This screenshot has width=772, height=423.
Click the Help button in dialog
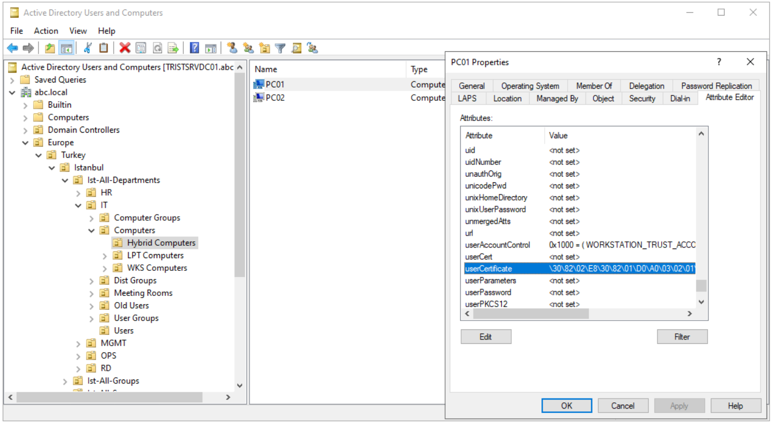(x=735, y=406)
